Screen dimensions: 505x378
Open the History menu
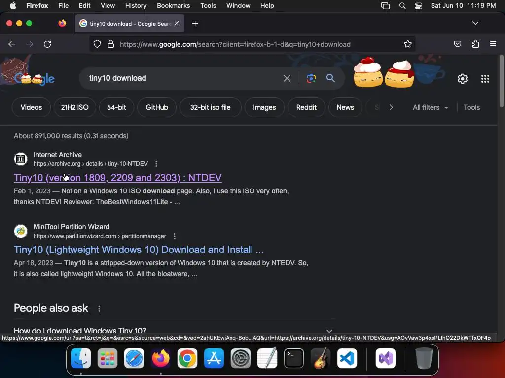click(x=136, y=6)
